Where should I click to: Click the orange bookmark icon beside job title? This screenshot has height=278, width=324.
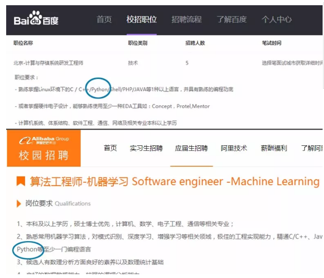[21, 181]
